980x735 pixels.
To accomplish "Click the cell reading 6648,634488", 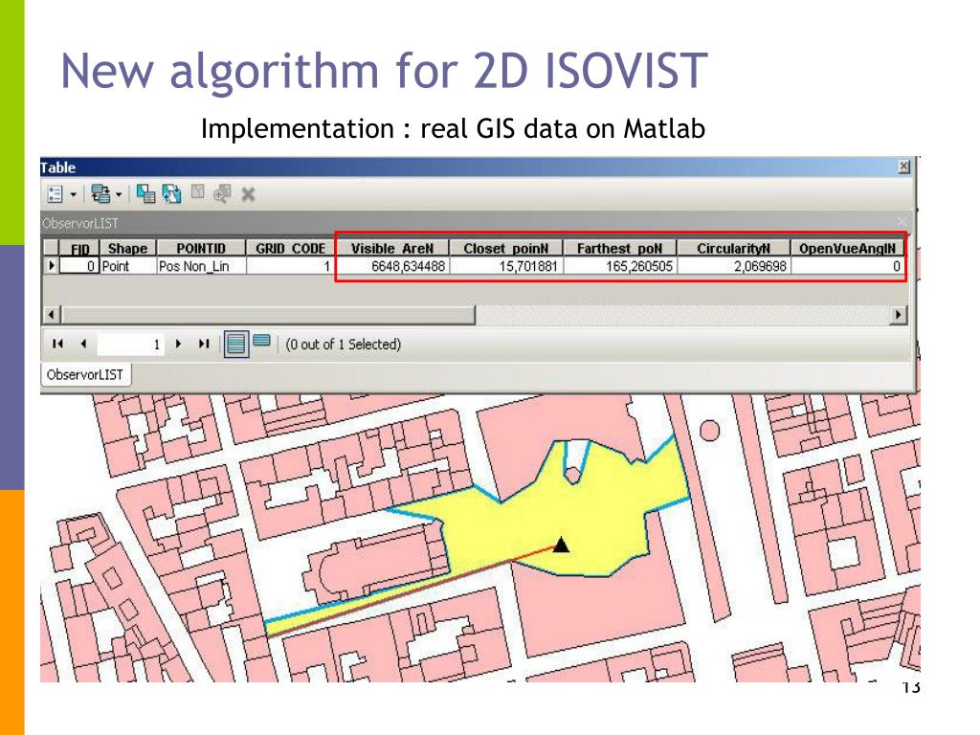I will coord(391,266).
